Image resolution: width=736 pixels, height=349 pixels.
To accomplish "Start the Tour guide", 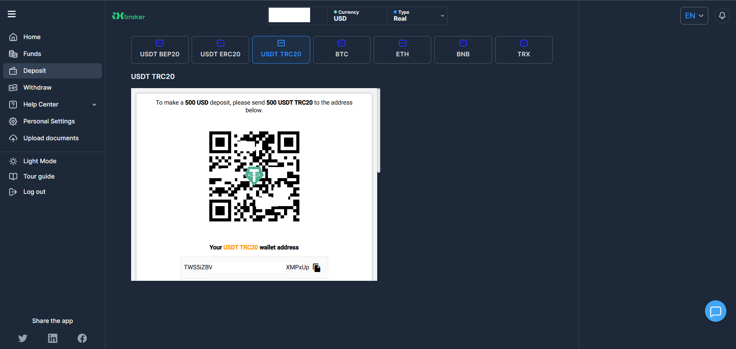I will tap(39, 177).
